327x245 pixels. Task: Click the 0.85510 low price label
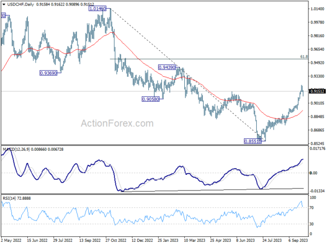(x=252, y=141)
